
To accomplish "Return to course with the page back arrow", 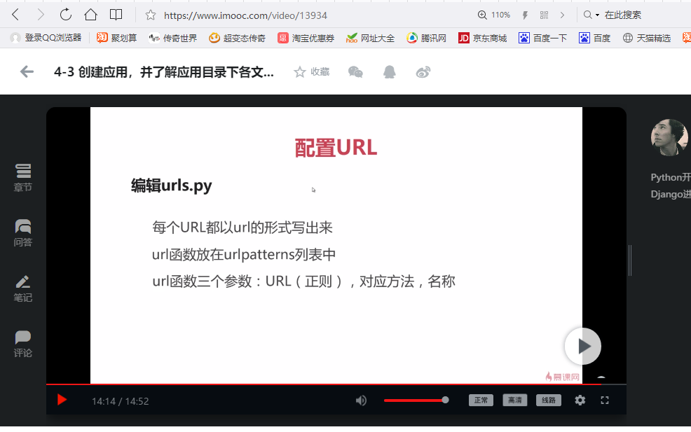I will (27, 72).
